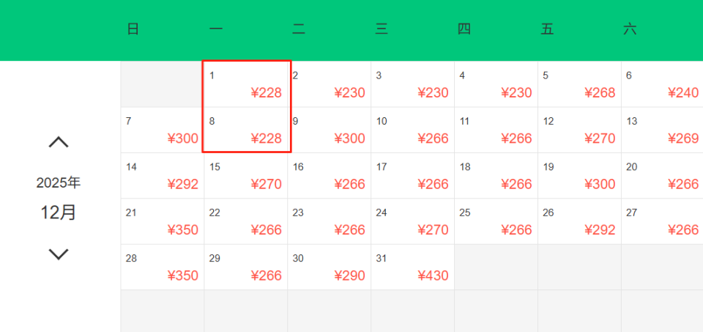Screen dimensions: 703x332
Task: Select December 31 at ¥430
Action: click(x=412, y=267)
